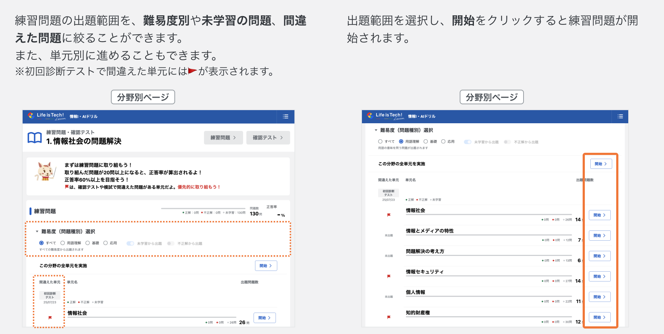Toggle 不正解から出題 switch in left screenshot
This screenshot has height=334, width=664.
171,243
